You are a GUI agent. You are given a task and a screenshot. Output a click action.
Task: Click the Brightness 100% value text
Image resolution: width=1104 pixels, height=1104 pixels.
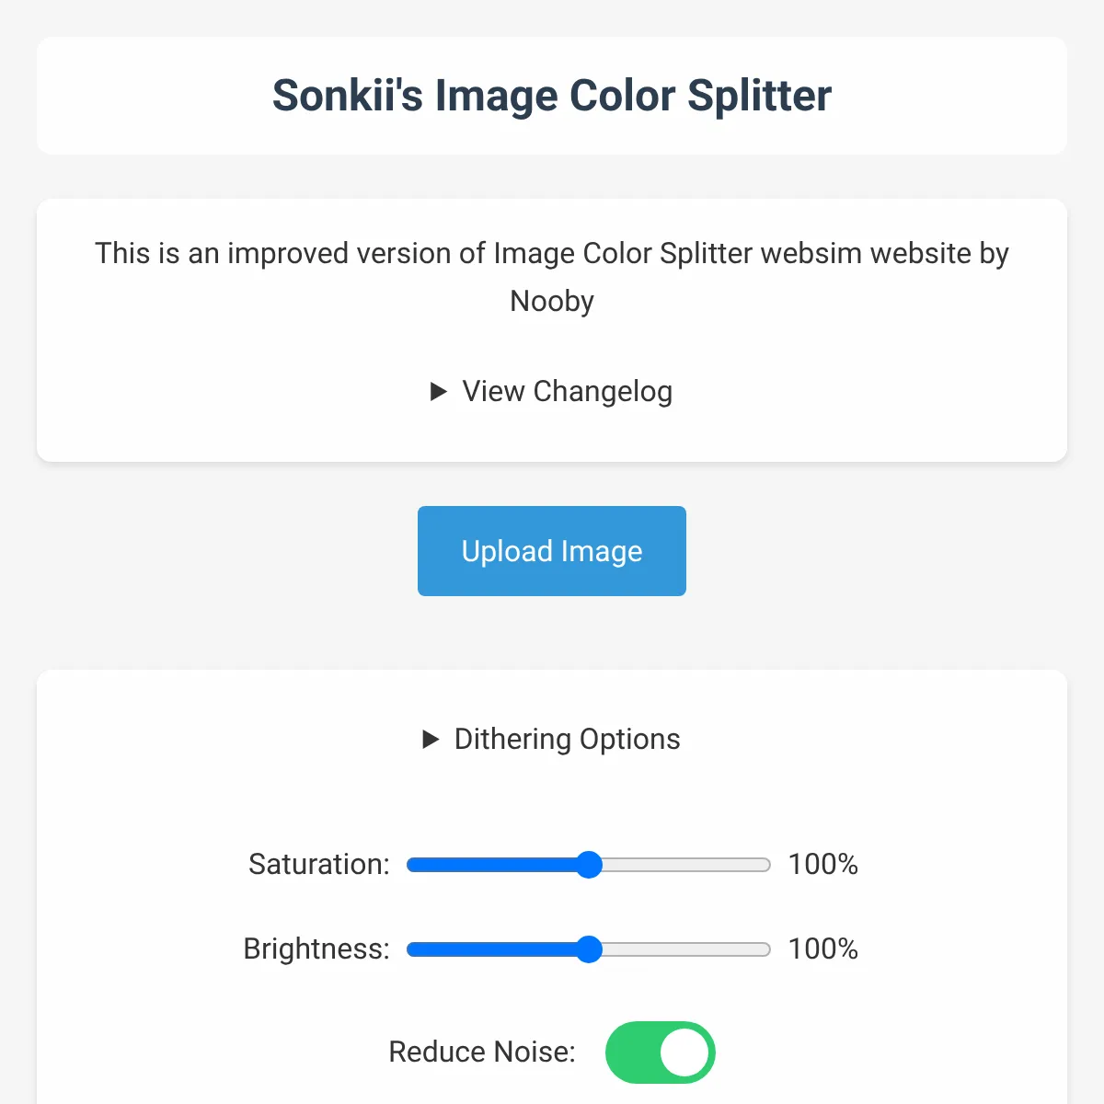(822, 949)
